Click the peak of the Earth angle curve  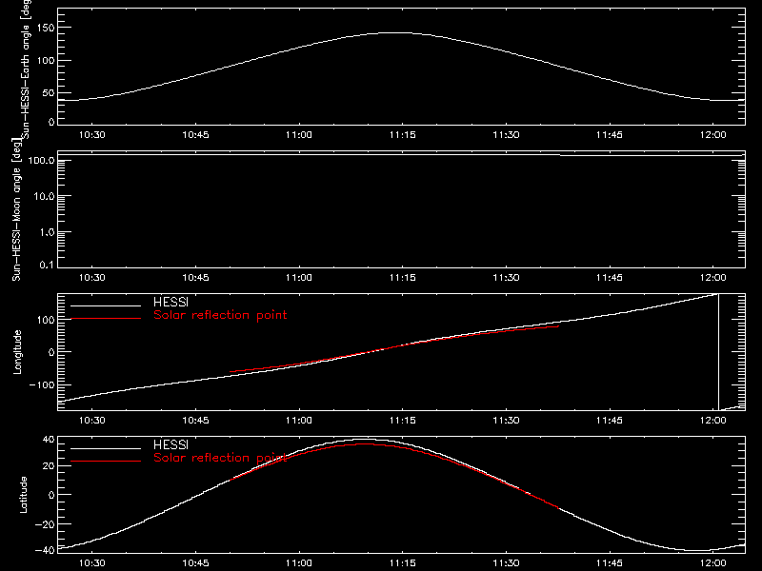coord(398,33)
